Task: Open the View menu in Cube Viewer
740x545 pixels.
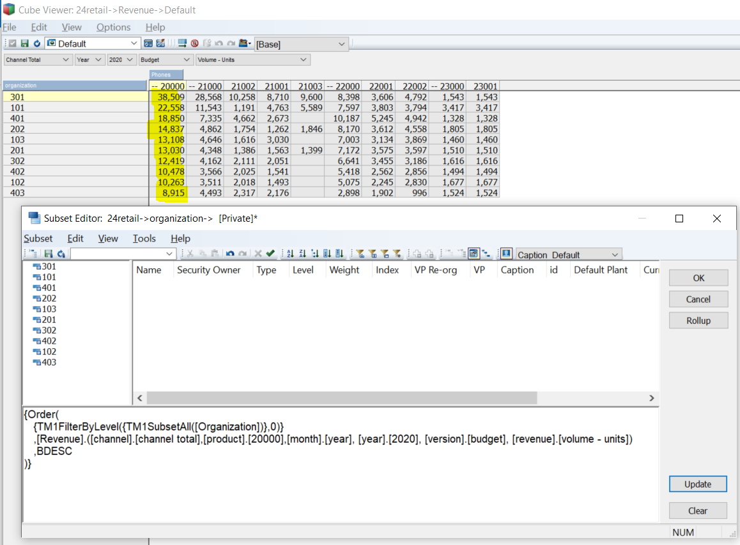Action: tap(72, 27)
